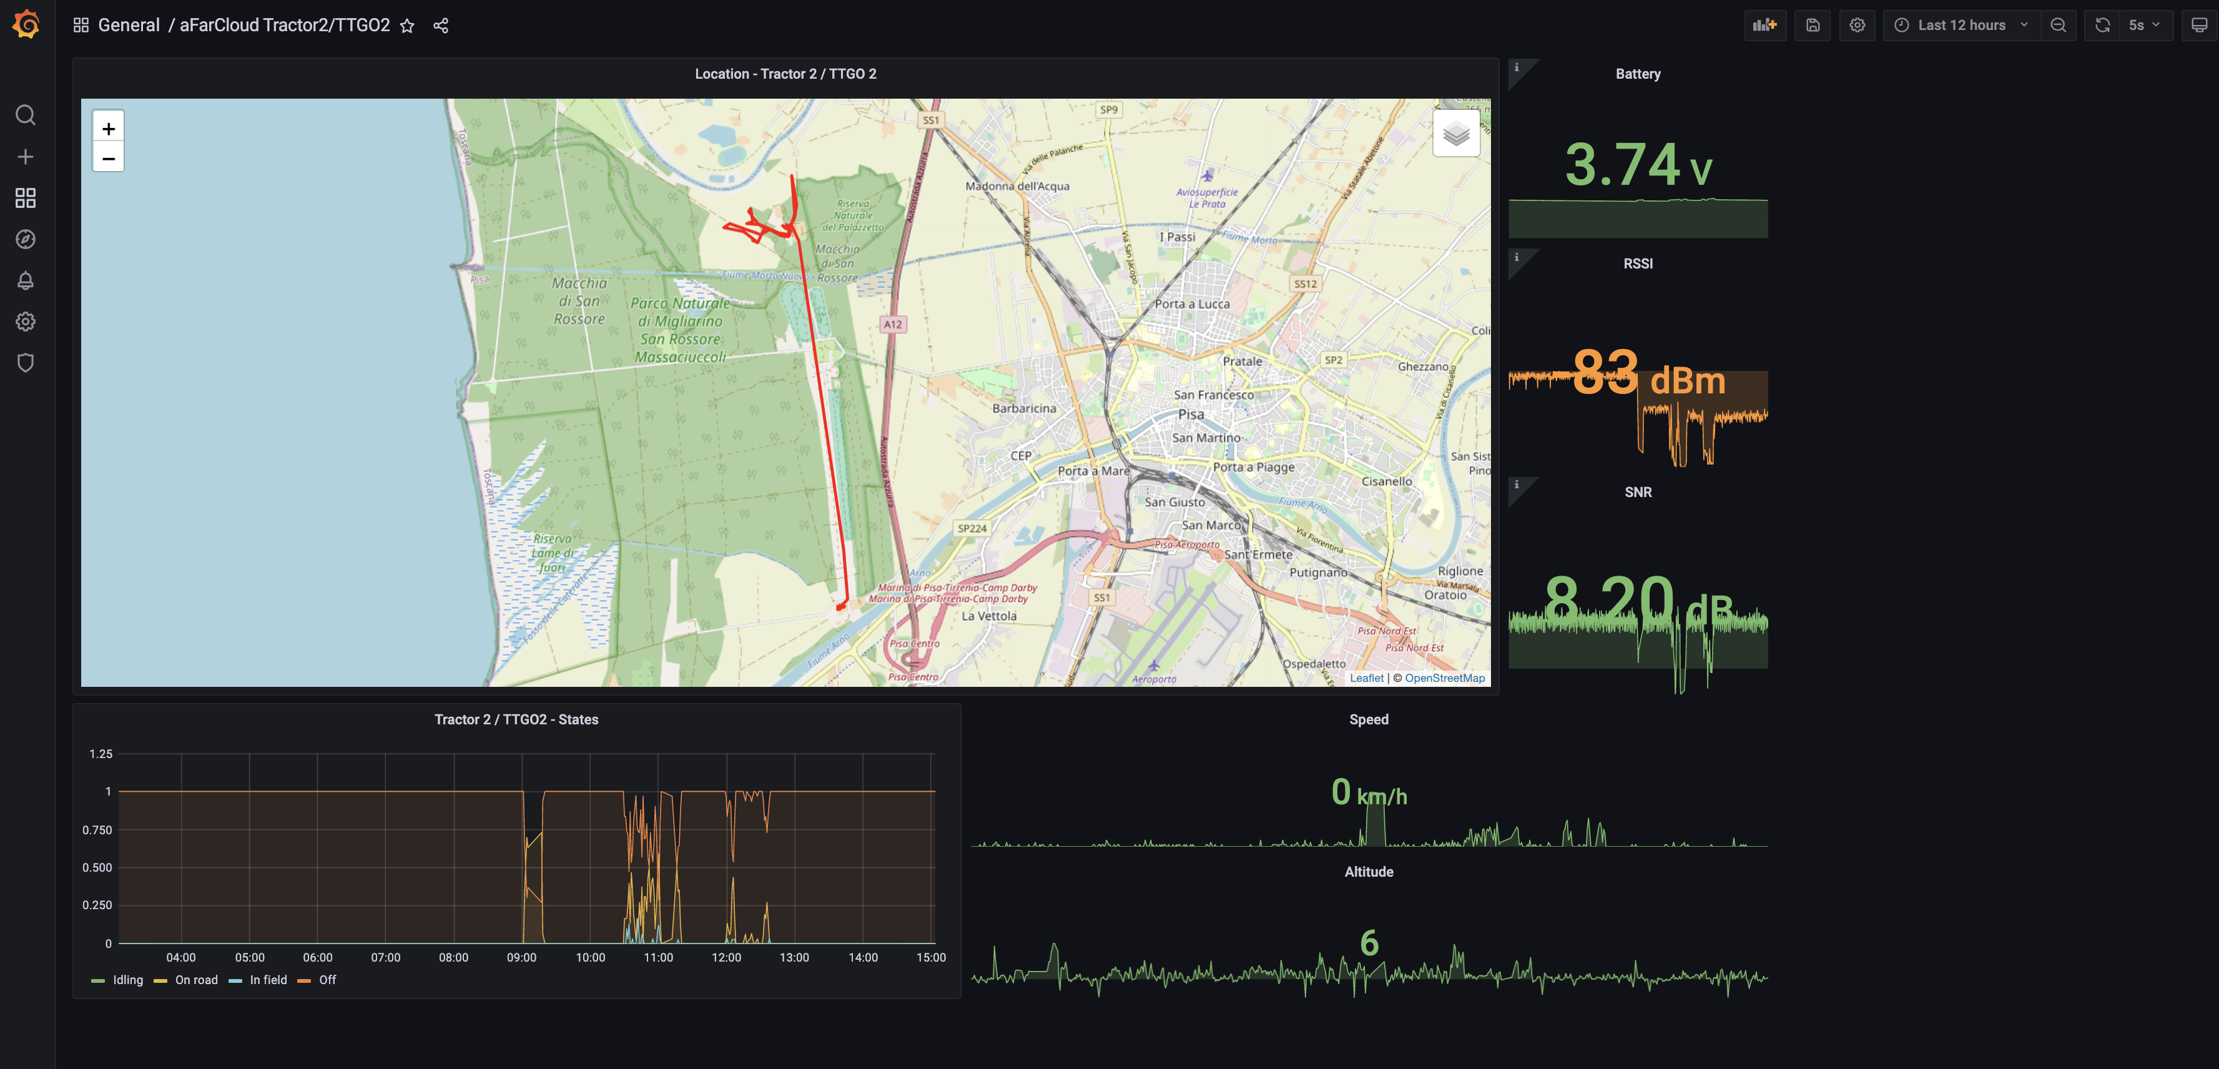Open the Explore compass icon
This screenshot has width=2219, height=1069.
[26, 240]
